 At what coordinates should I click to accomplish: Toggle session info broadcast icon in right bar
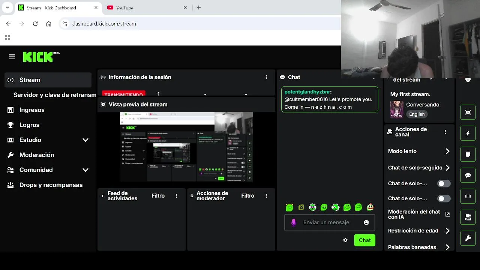click(468, 196)
